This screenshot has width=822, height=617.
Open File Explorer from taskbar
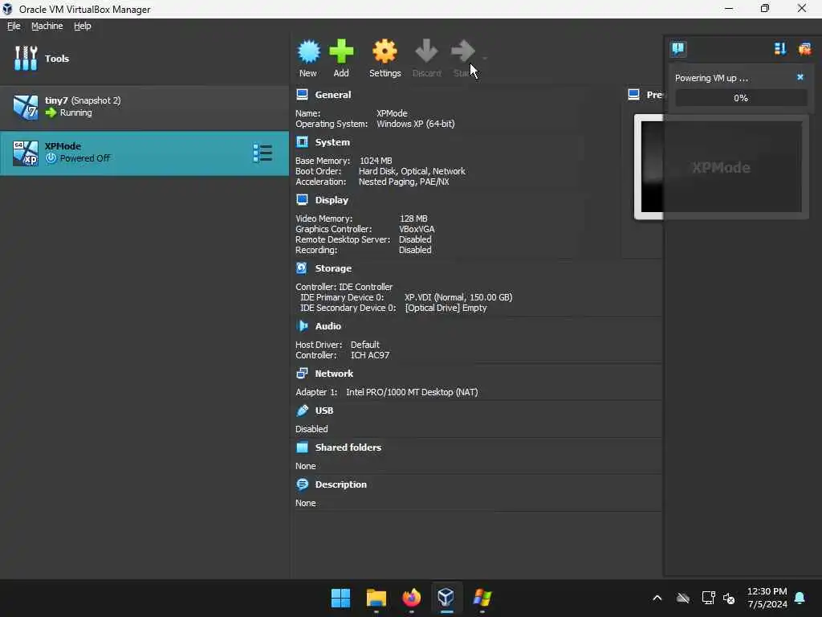tap(376, 598)
